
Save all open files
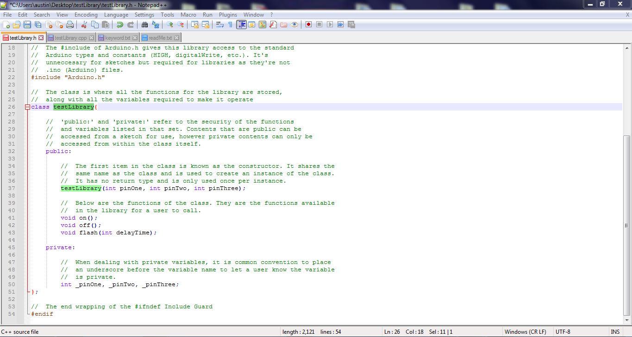point(38,25)
